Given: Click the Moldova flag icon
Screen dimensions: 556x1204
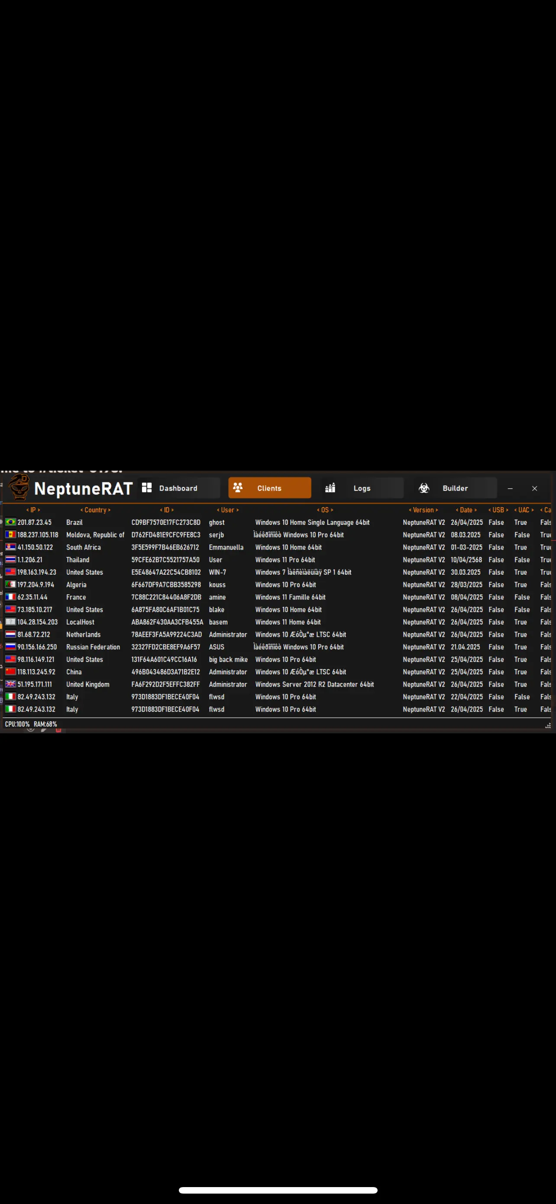Looking at the screenshot, I should click(x=10, y=535).
